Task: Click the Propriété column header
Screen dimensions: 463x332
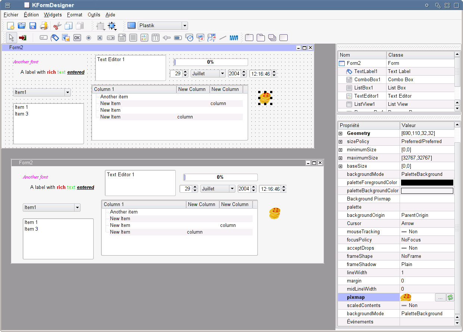Action: click(369, 125)
